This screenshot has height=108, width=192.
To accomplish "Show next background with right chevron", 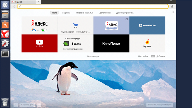I will click(x=39, y=105).
